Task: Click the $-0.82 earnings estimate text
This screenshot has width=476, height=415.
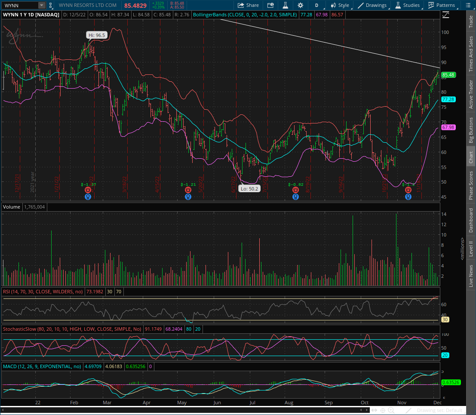Action: pos(296,184)
